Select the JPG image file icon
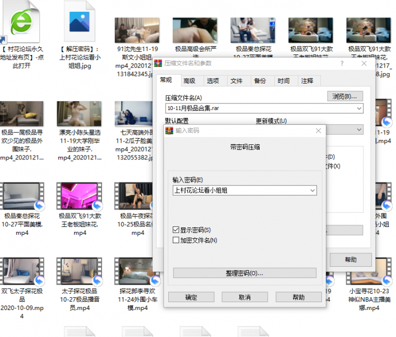 pos(80,22)
